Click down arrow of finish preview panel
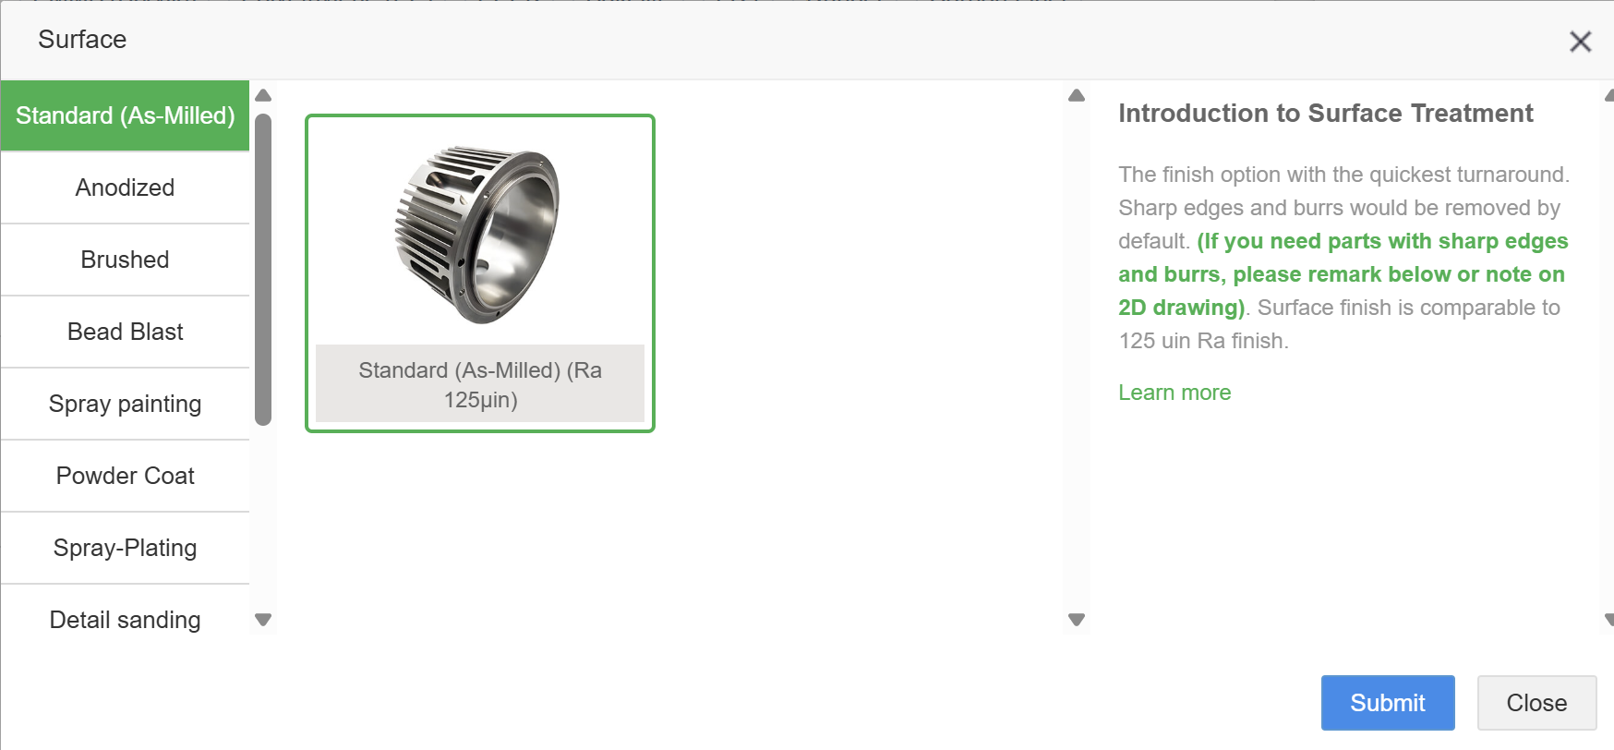Viewport: 1614px width, 750px height. (x=1077, y=620)
